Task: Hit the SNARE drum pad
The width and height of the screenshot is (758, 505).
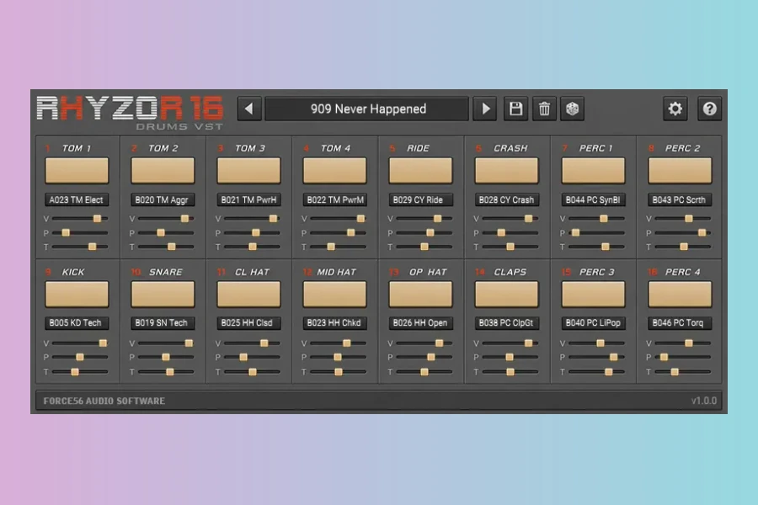Action: click(x=163, y=295)
